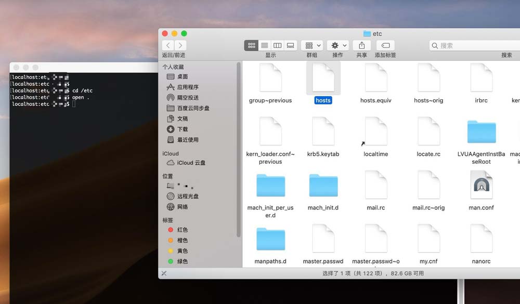This screenshot has height=304, width=520.
Task: Click the add tags icon
Action: pyautogui.click(x=385, y=45)
